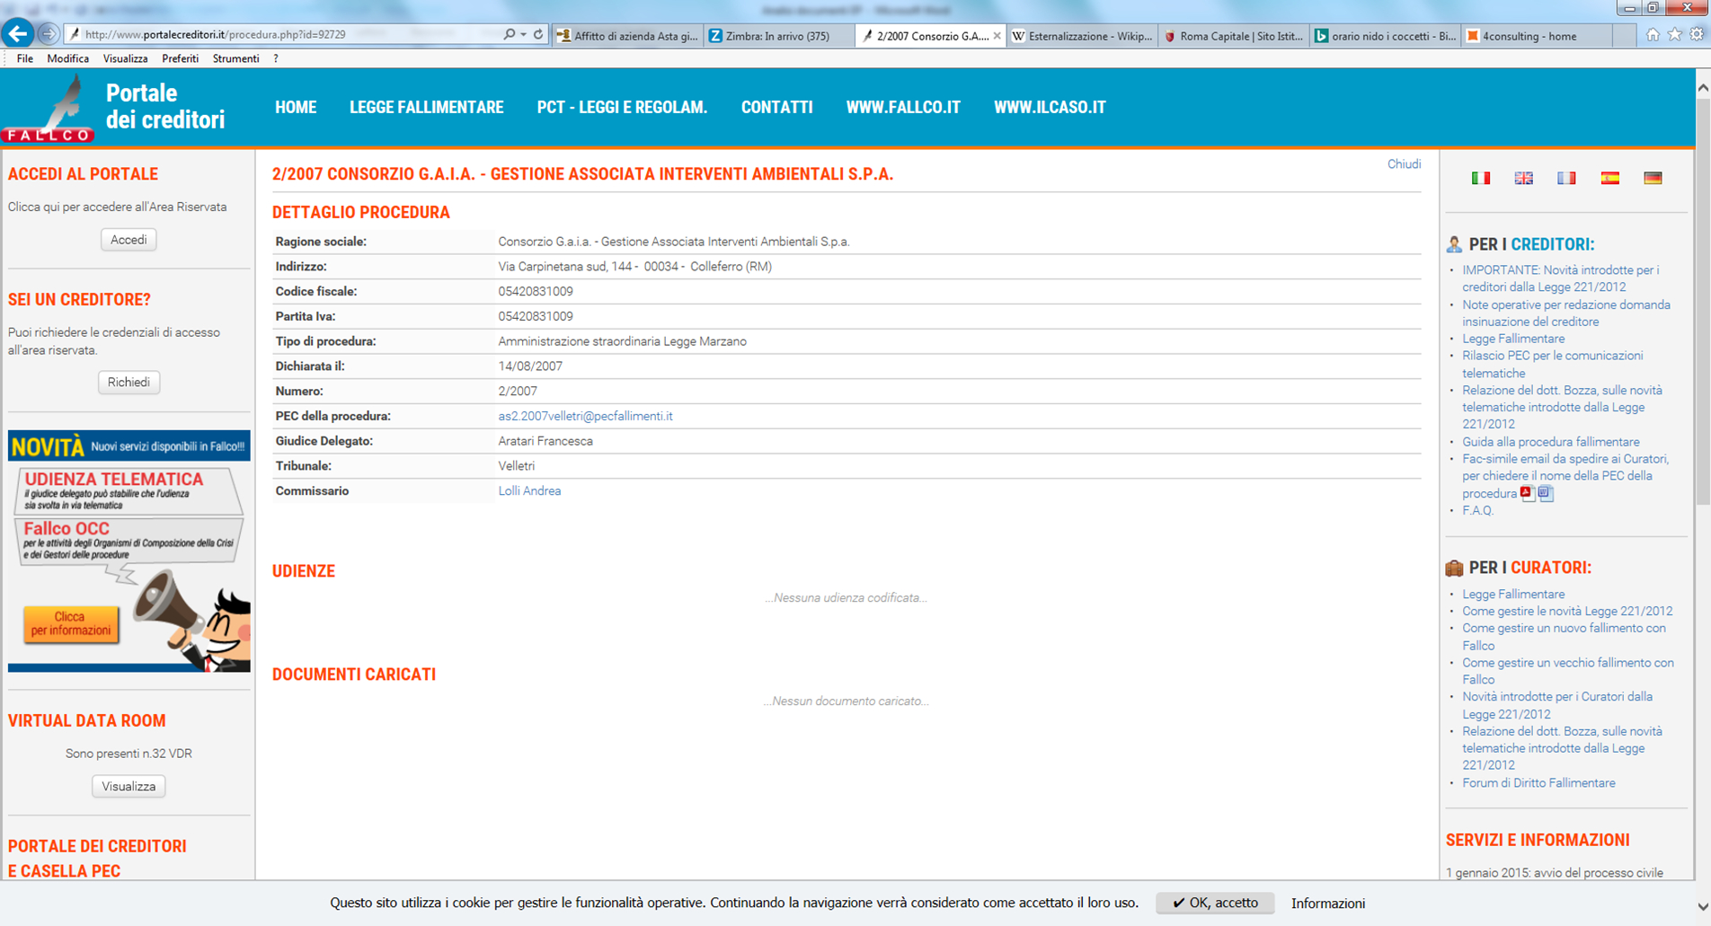Switch to 4consulting - home tab

click(1537, 36)
